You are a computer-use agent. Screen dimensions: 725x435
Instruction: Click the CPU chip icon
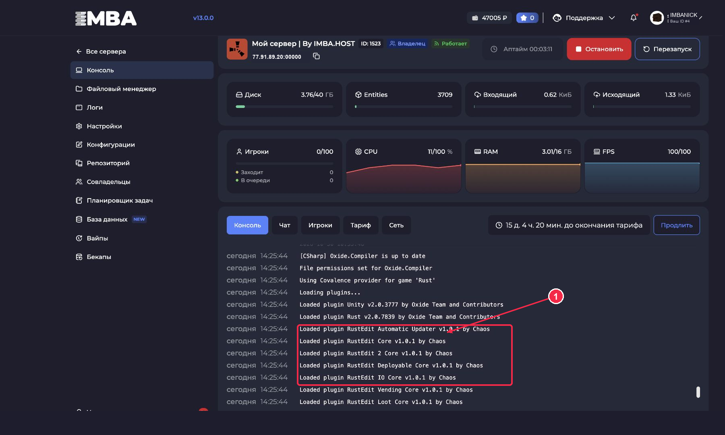point(358,151)
